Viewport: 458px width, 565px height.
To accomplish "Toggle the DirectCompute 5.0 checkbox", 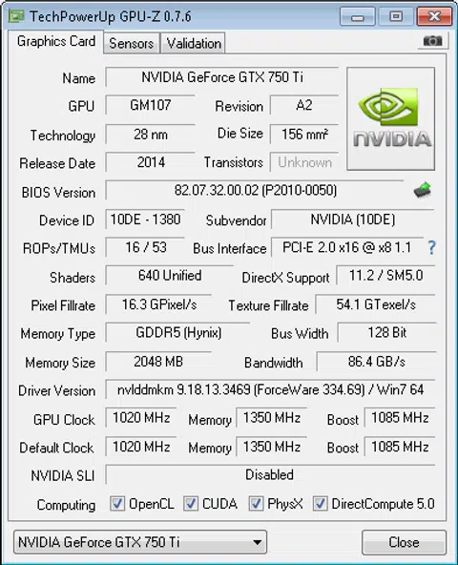I will [x=320, y=503].
